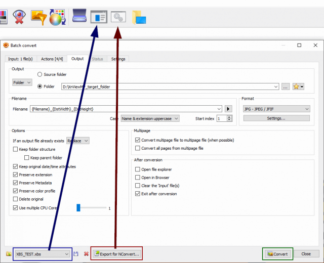Open the image filter funnel icon
This screenshot has width=324, height=263.
point(38,18)
